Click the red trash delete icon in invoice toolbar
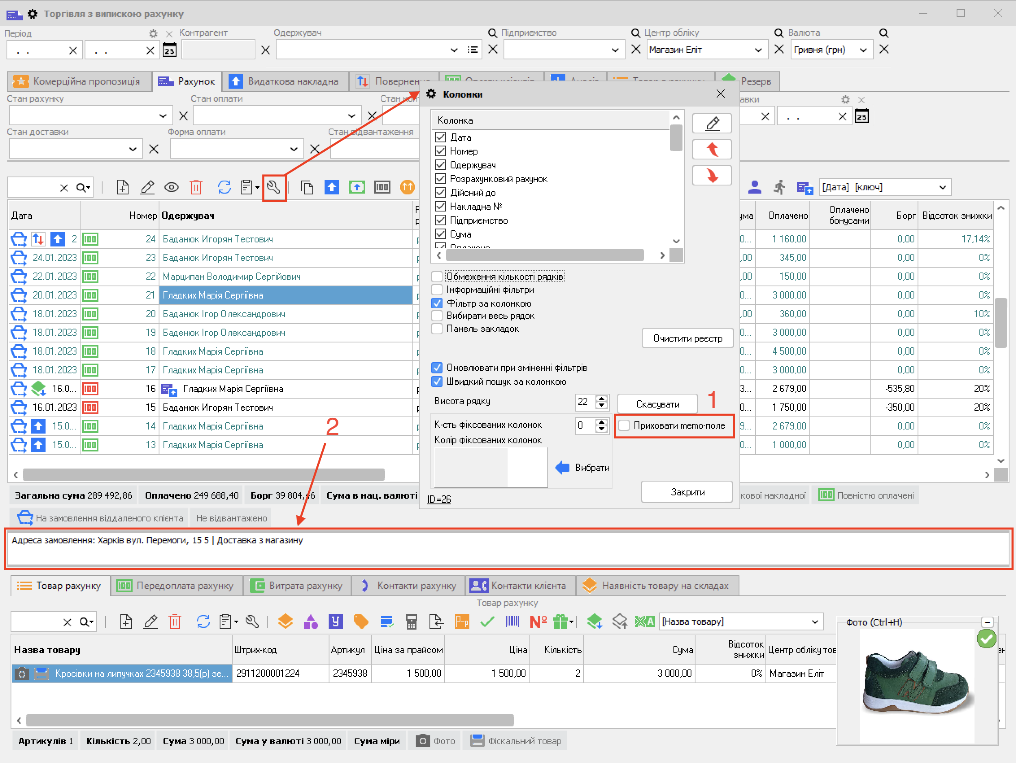 click(196, 187)
